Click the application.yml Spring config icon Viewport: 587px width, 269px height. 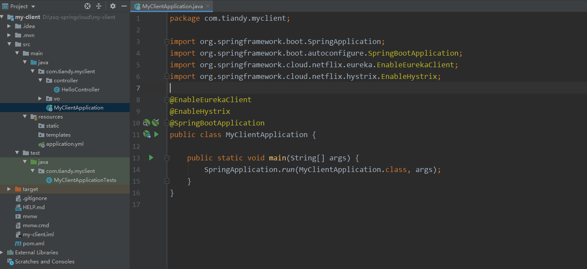point(41,144)
